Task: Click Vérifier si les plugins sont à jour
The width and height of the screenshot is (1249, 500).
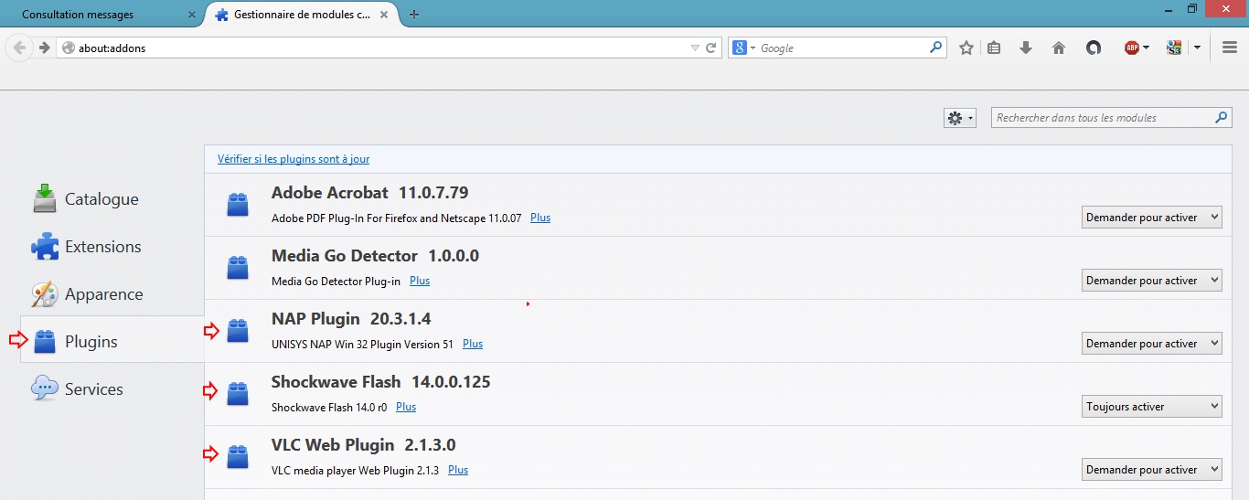Action: (x=294, y=159)
